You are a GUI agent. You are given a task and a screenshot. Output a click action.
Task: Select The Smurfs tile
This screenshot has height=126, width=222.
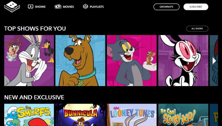tap(29, 115)
